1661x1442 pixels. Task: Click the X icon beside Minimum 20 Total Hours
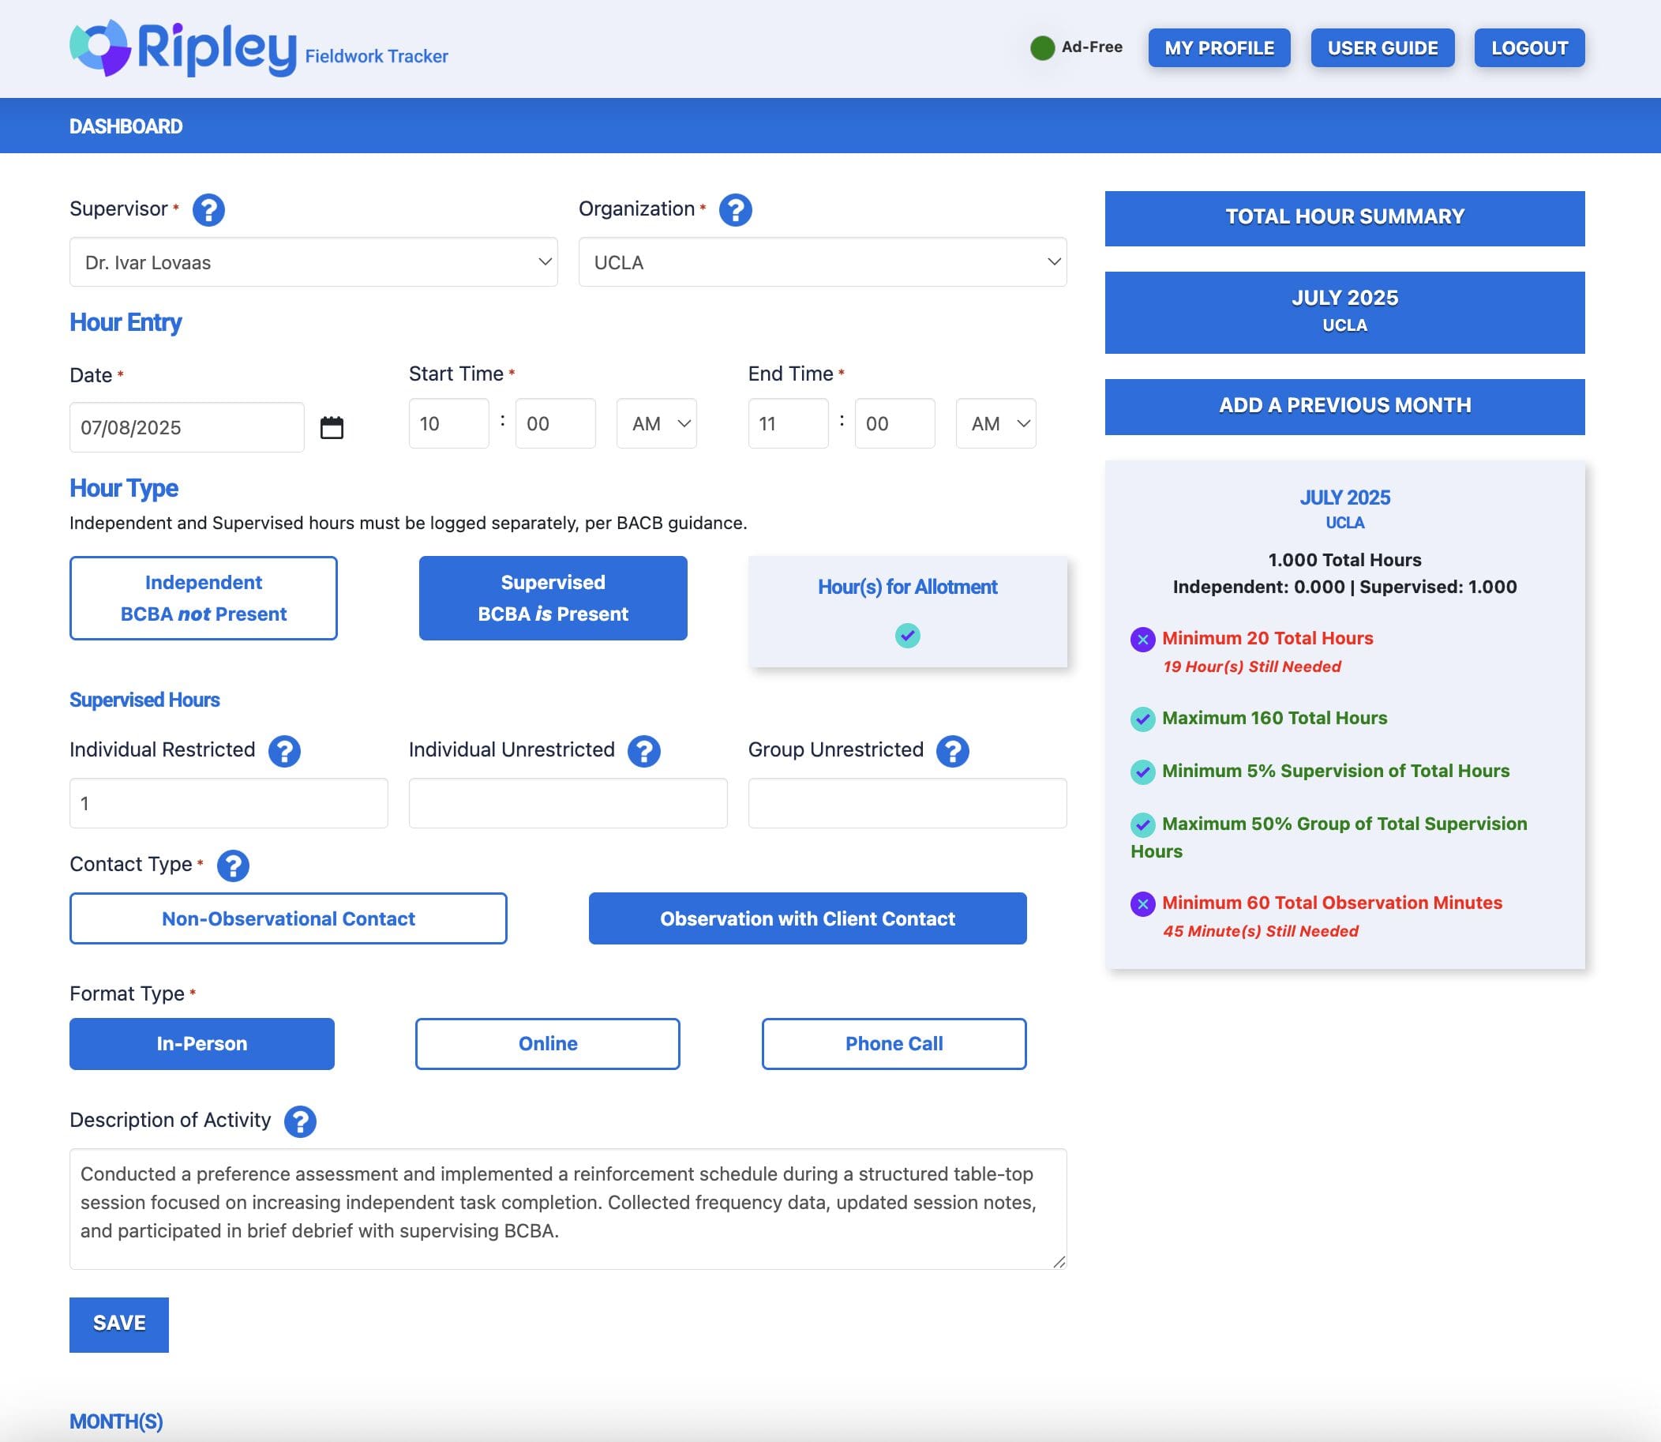pyautogui.click(x=1142, y=640)
